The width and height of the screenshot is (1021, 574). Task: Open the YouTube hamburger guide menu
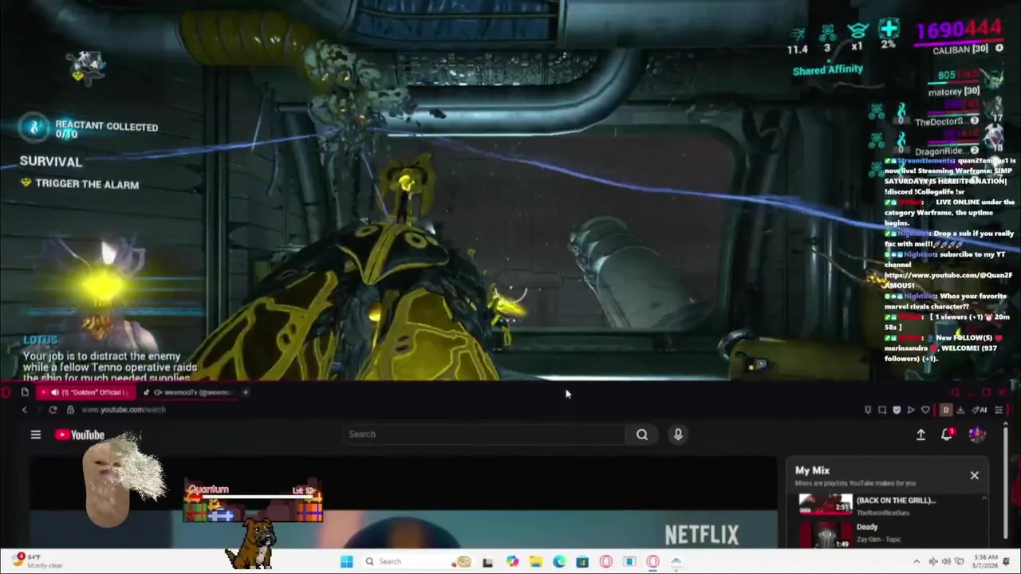click(x=35, y=434)
